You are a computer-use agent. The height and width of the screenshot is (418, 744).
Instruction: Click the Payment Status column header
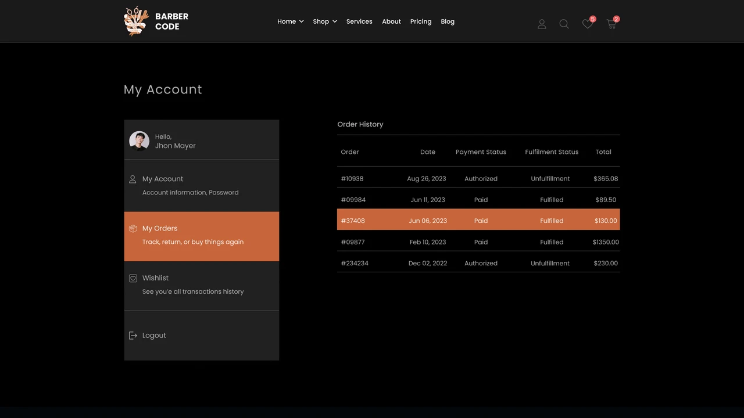click(481, 152)
